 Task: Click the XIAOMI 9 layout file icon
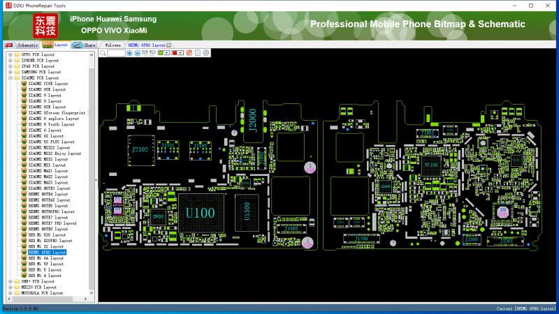(x=23, y=95)
